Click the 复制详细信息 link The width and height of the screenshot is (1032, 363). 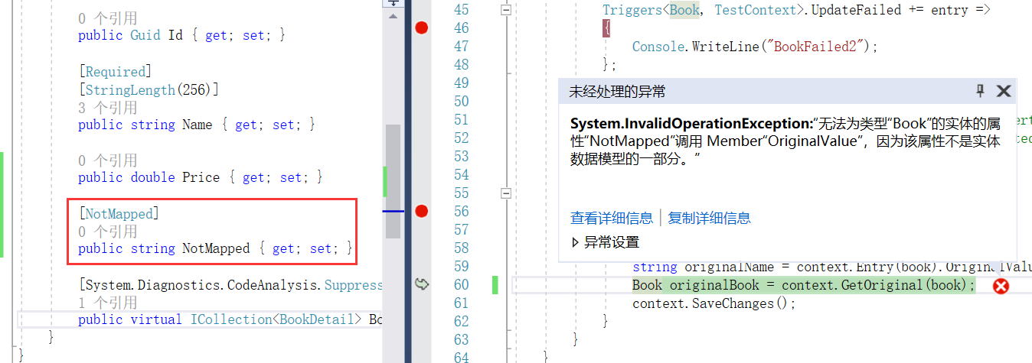[x=709, y=218]
